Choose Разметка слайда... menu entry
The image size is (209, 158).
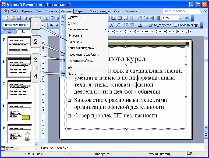click(84, 61)
